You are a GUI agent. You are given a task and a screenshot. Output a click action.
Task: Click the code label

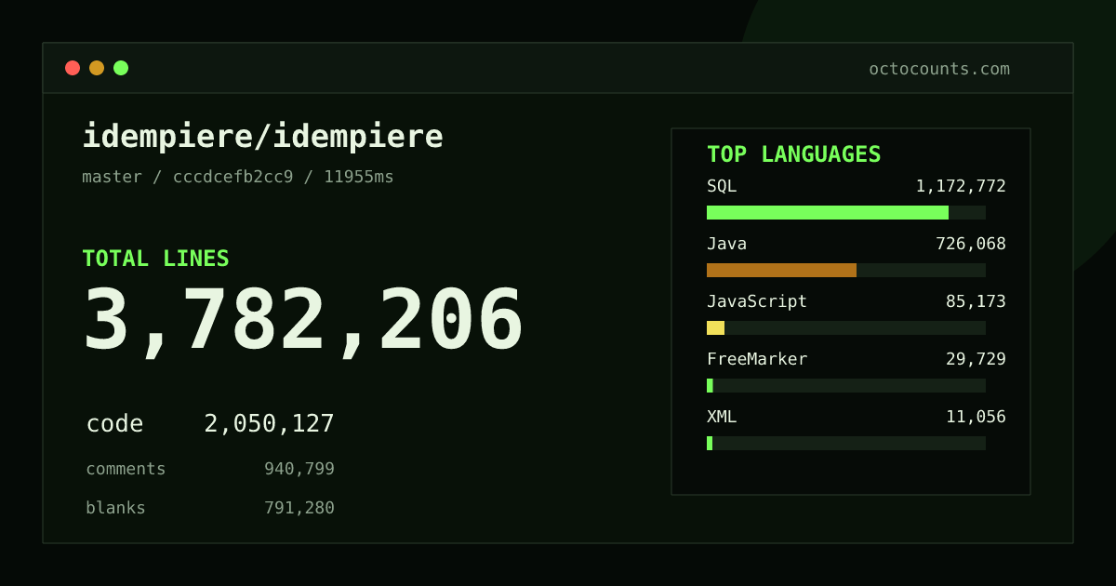point(114,424)
